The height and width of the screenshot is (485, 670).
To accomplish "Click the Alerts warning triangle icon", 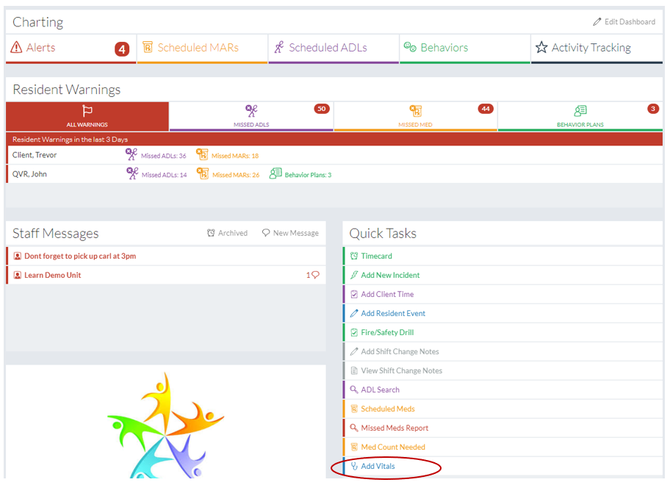I will tap(16, 48).
